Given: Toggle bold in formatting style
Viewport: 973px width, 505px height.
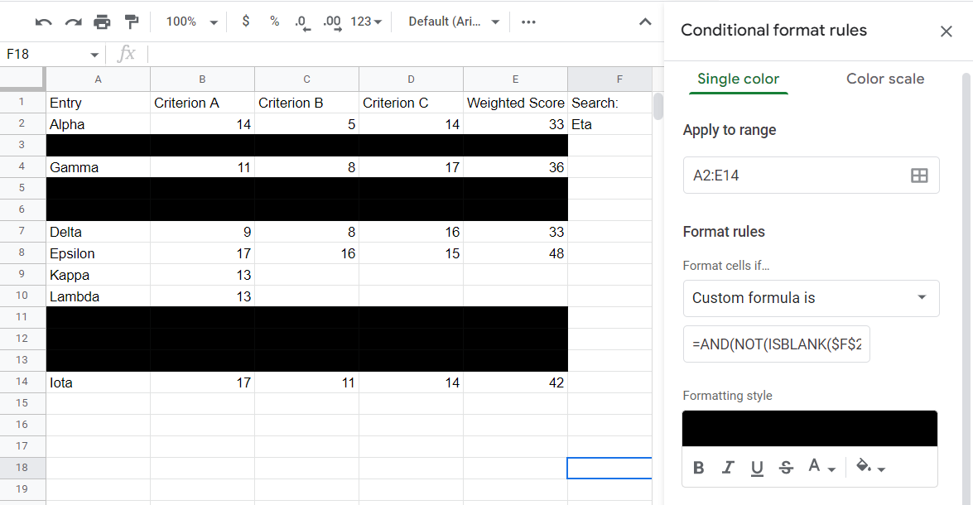Looking at the screenshot, I should coord(698,467).
